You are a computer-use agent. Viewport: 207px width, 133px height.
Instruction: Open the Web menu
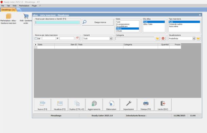coord(14,6)
